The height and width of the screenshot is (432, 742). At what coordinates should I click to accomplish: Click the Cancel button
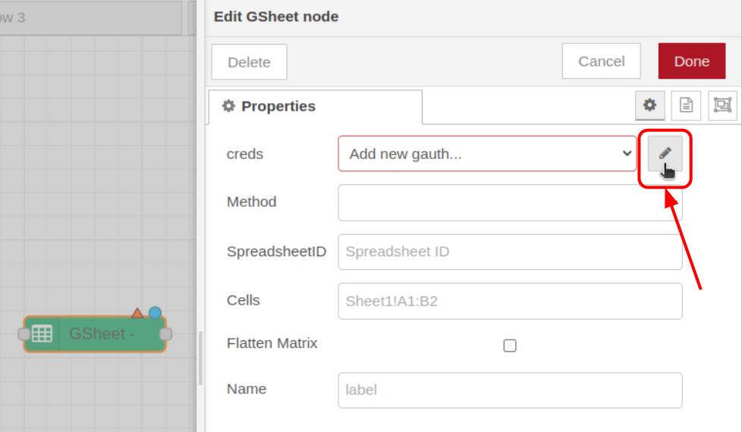click(601, 61)
